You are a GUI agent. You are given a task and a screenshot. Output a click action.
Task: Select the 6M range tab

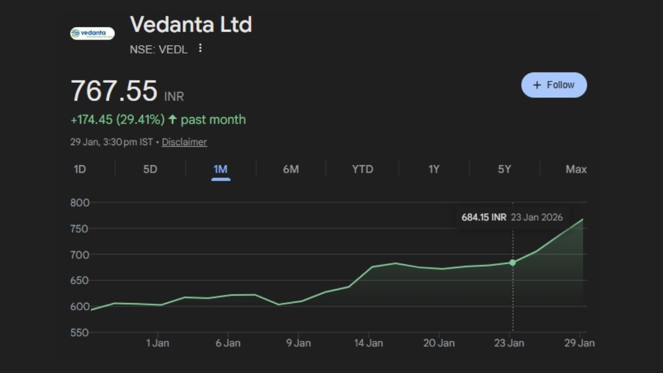click(291, 169)
